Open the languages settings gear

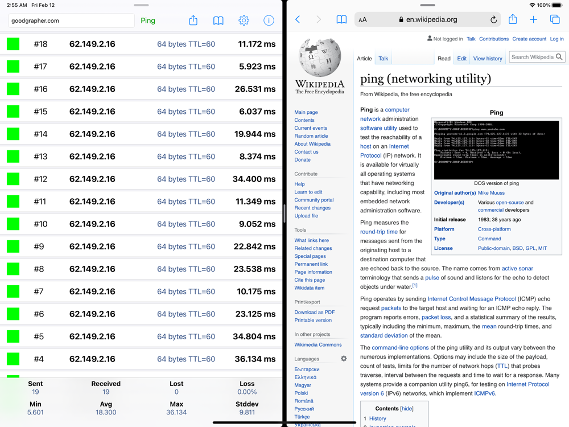pos(344,358)
